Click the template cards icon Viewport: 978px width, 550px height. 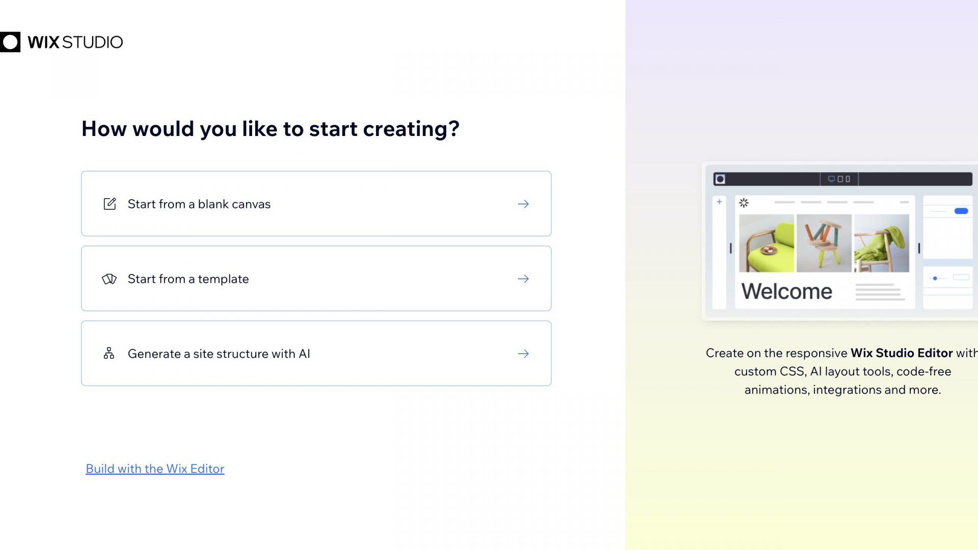(109, 279)
